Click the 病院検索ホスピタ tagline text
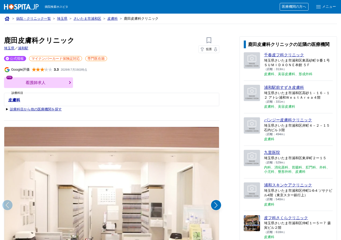This screenshot has width=341, height=240. pos(56,7)
